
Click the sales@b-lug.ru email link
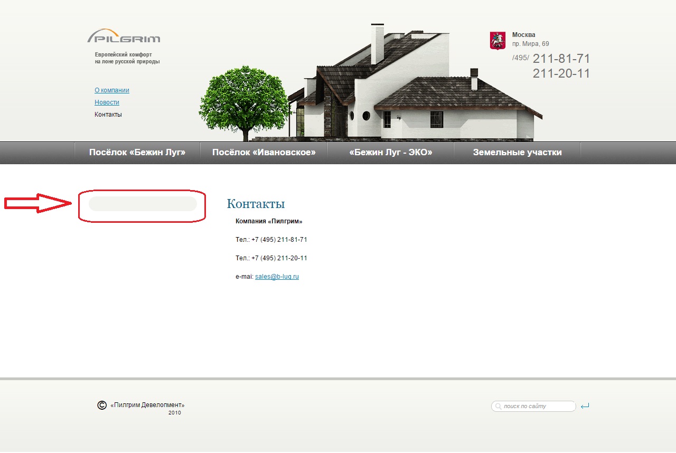(277, 277)
